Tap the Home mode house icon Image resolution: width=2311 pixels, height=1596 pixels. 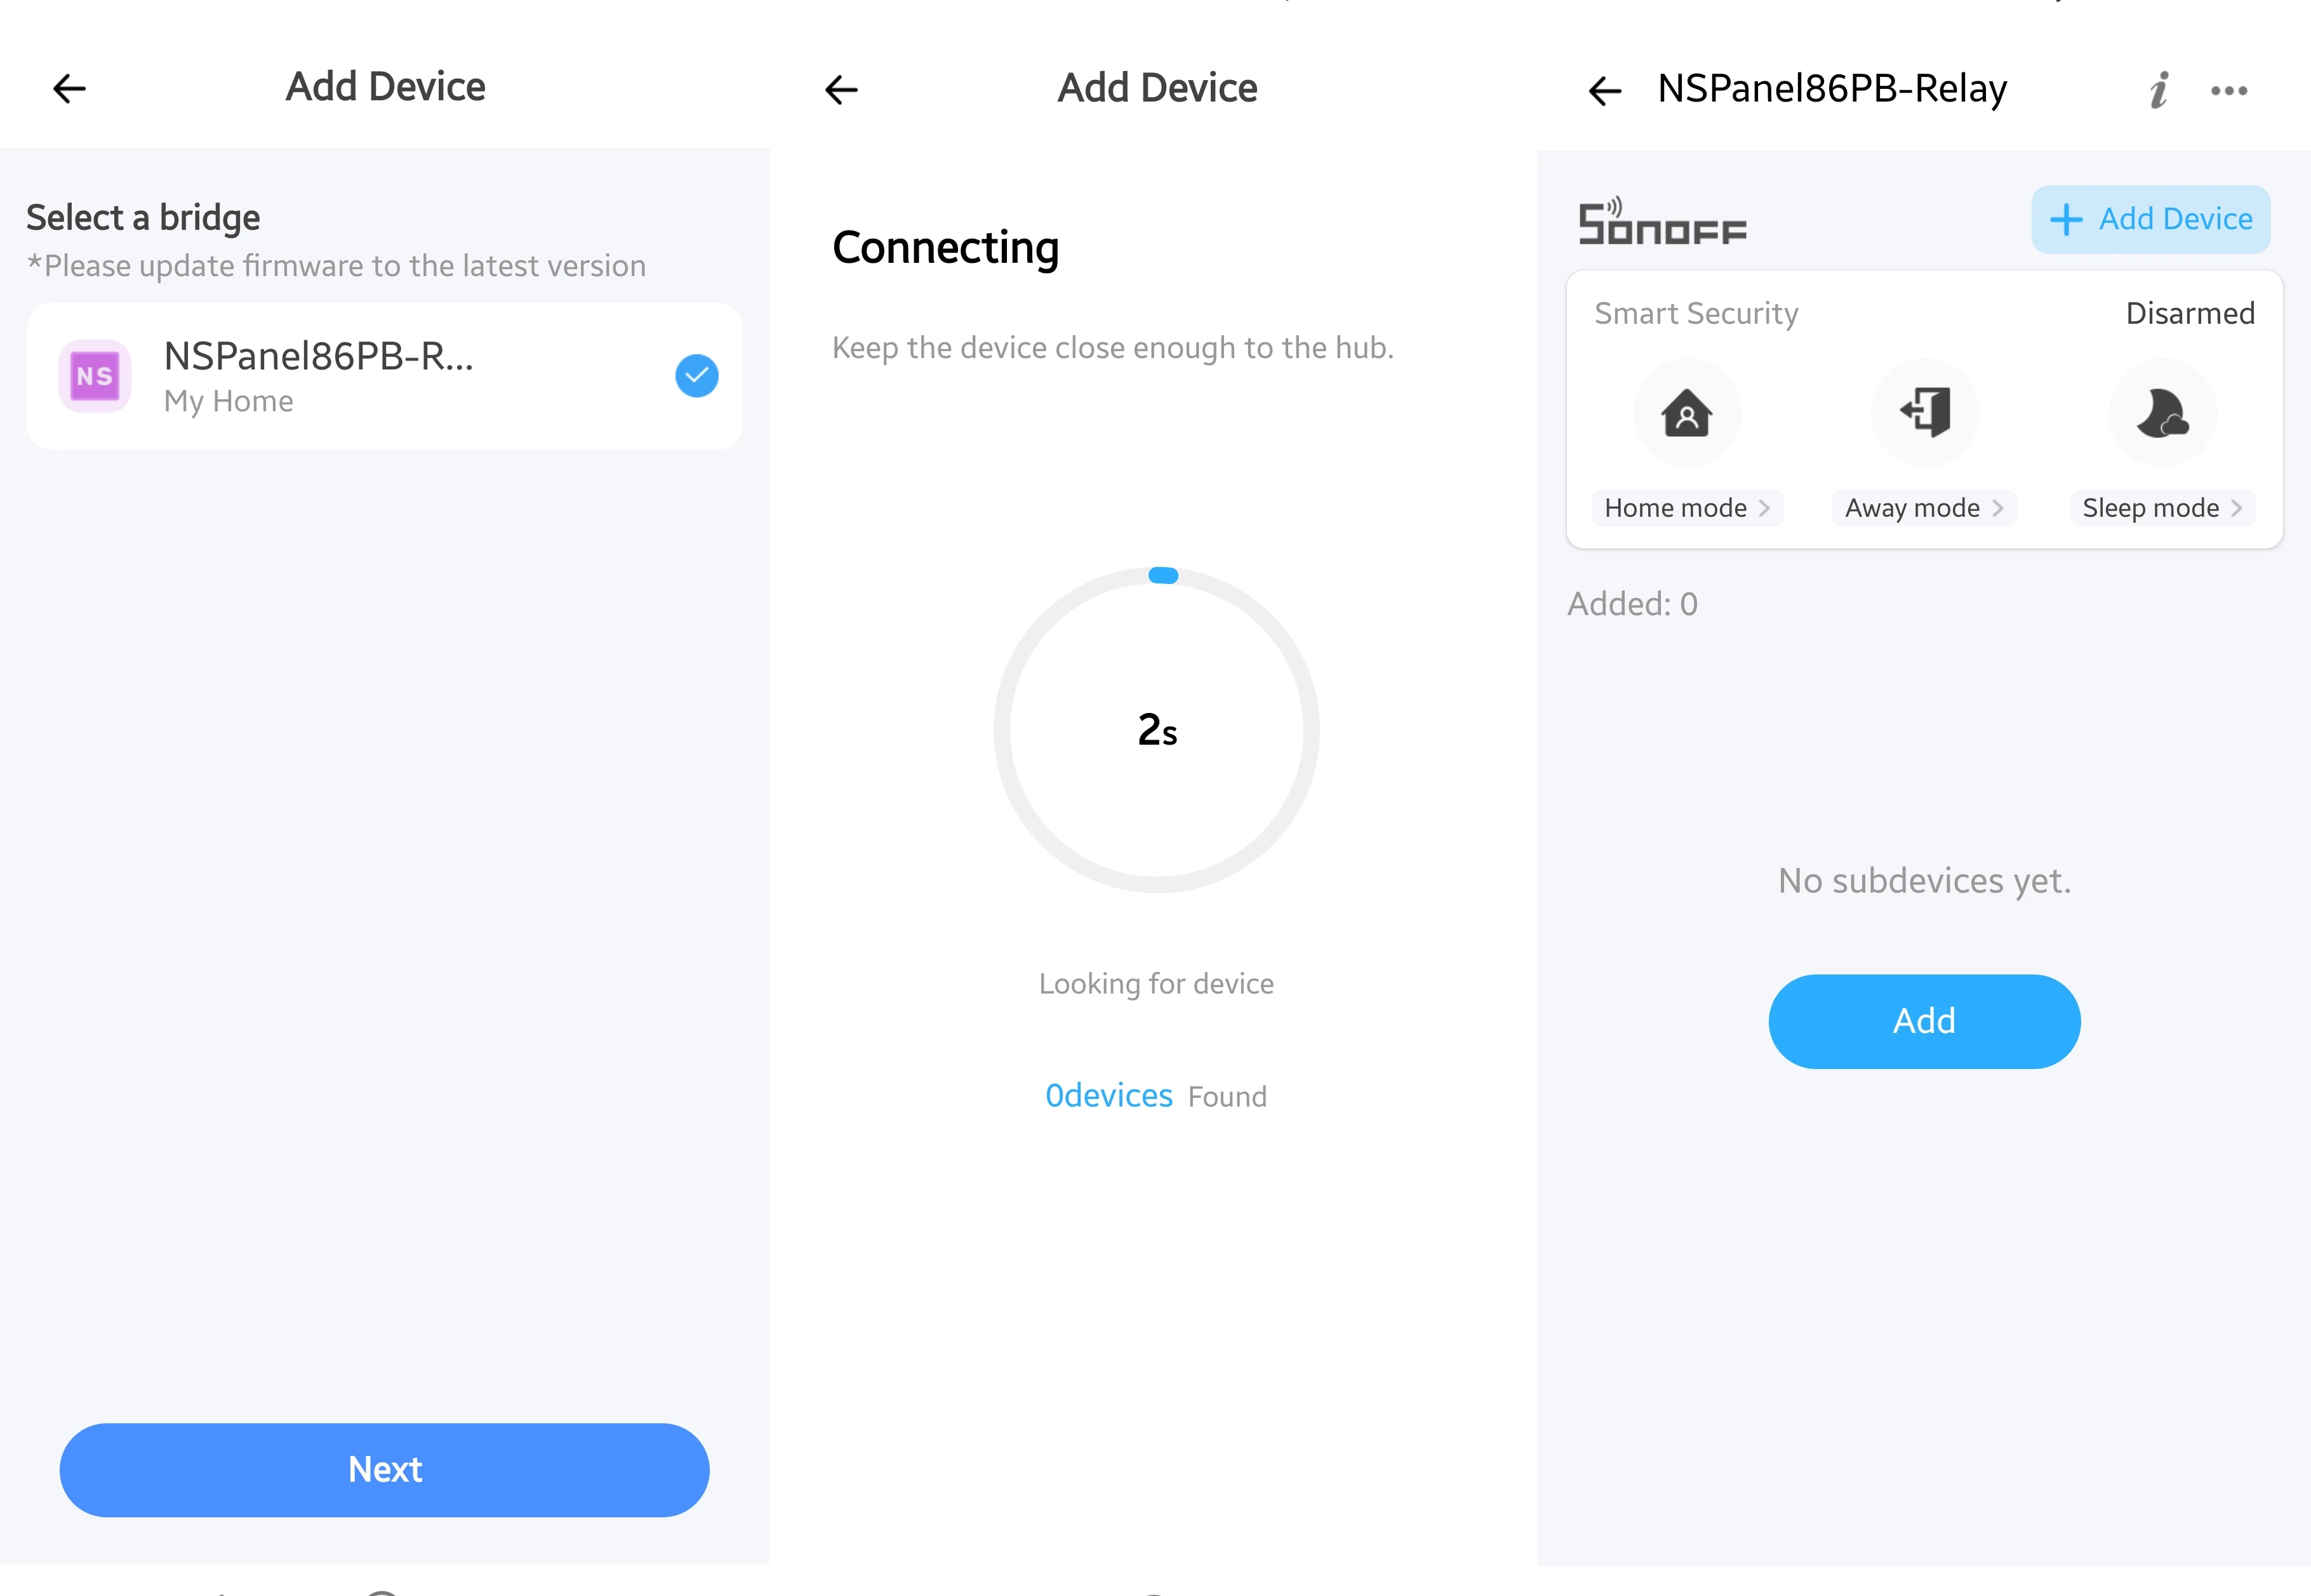pyautogui.click(x=1687, y=413)
